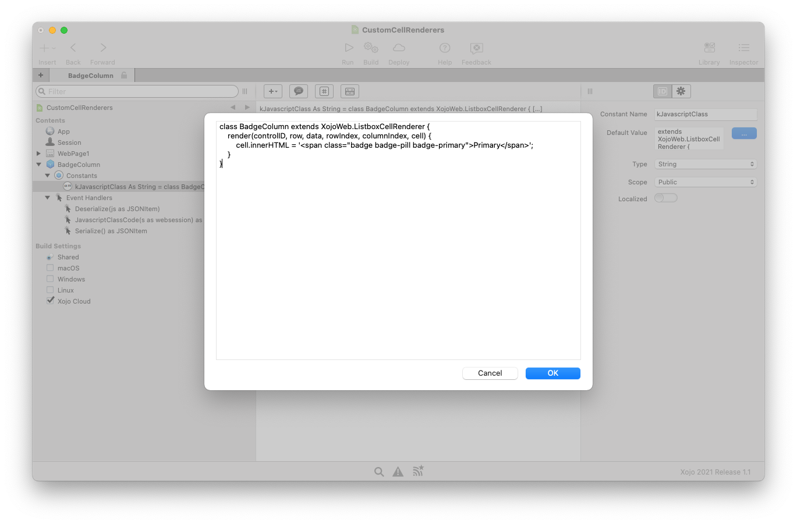Collapse the Event Handlers group
797x524 pixels.
click(48, 197)
